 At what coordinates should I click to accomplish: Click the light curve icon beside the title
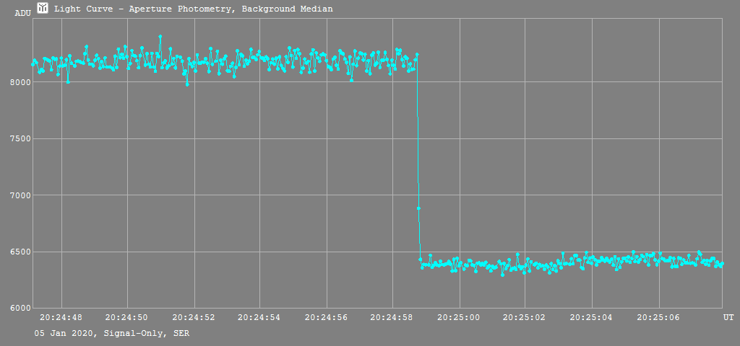(43, 9)
